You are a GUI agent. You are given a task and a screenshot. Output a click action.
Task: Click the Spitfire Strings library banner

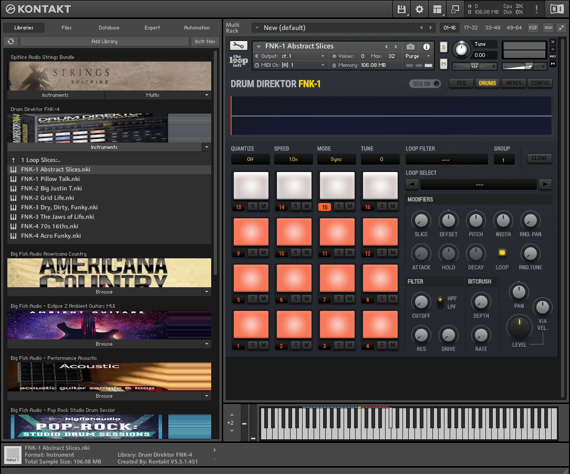[x=109, y=76]
